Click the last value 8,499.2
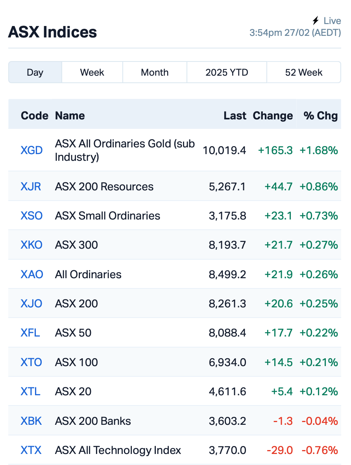The width and height of the screenshot is (351, 465). 227,274
